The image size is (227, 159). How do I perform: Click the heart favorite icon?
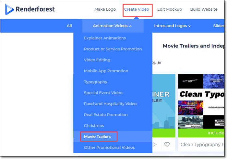(x=167, y=144)
